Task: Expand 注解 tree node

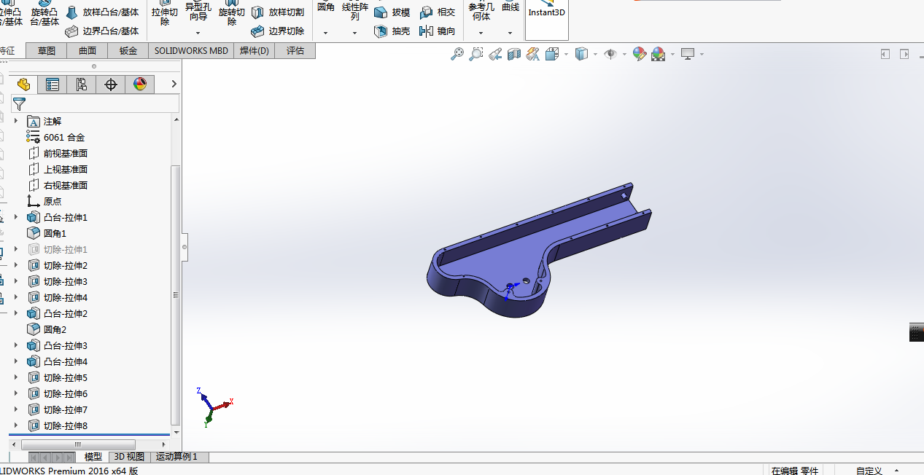Action: [16, 121]
